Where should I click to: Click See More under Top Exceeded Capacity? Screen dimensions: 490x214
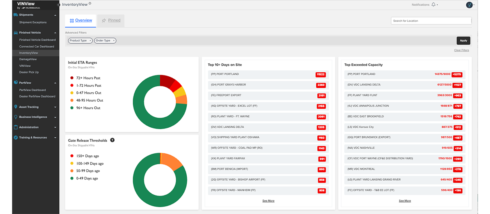(x=405, y=201)
